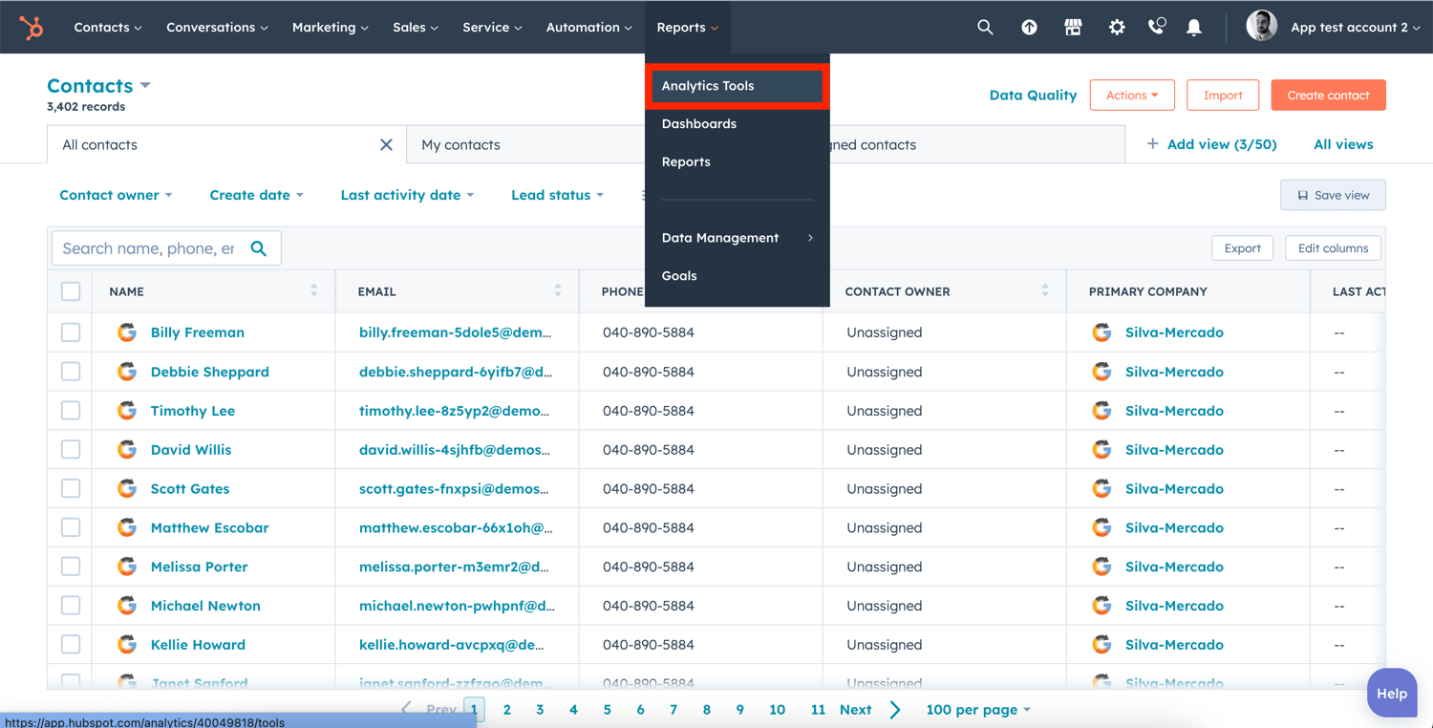1433x728 pixels.
Task: Select Analytics Tools from the Reports menu
Action: (x=707, y=85)
